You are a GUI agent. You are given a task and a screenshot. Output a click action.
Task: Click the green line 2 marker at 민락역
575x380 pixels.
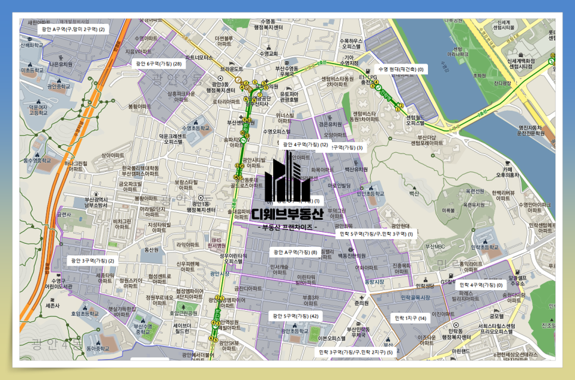pyautogui.click(x=379, y=87)
